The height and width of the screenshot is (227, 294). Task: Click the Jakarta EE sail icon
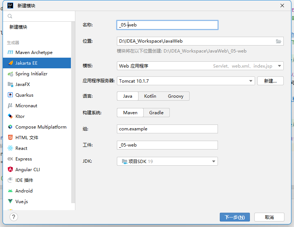(x=11, y=63)
